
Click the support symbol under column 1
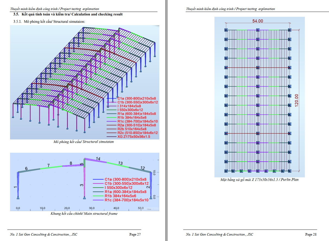click(18, 198)
